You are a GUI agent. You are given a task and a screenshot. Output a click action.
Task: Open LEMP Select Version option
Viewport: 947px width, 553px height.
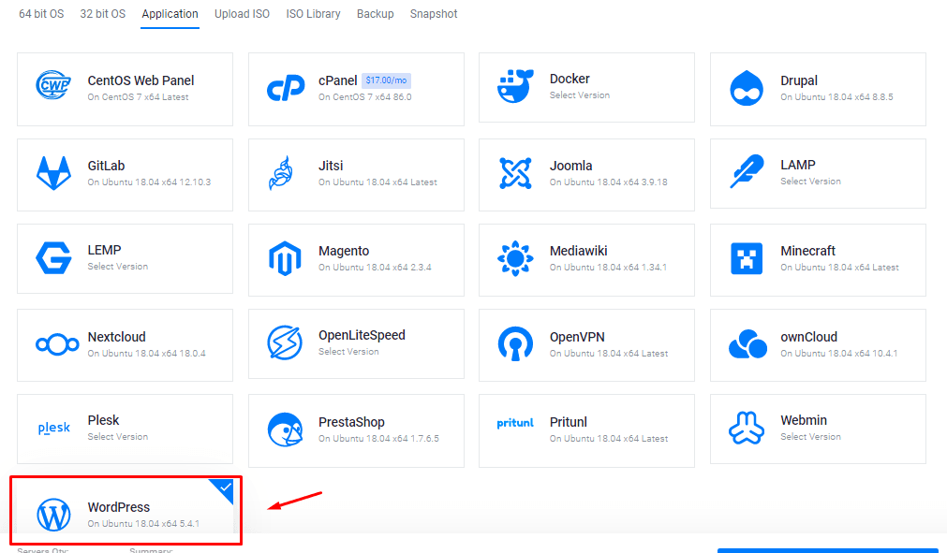click(118, 266)
